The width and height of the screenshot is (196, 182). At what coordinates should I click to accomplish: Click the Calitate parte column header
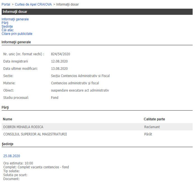point(154,119)
